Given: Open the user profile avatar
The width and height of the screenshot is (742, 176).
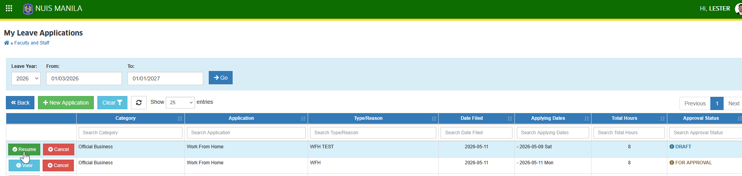Looking at the screenshot, I should tap(738, 8).
